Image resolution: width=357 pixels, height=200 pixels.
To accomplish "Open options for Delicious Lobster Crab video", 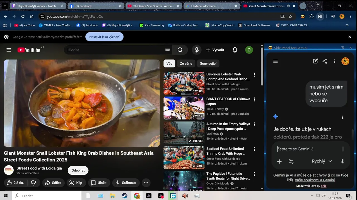I will coord(254,75).
